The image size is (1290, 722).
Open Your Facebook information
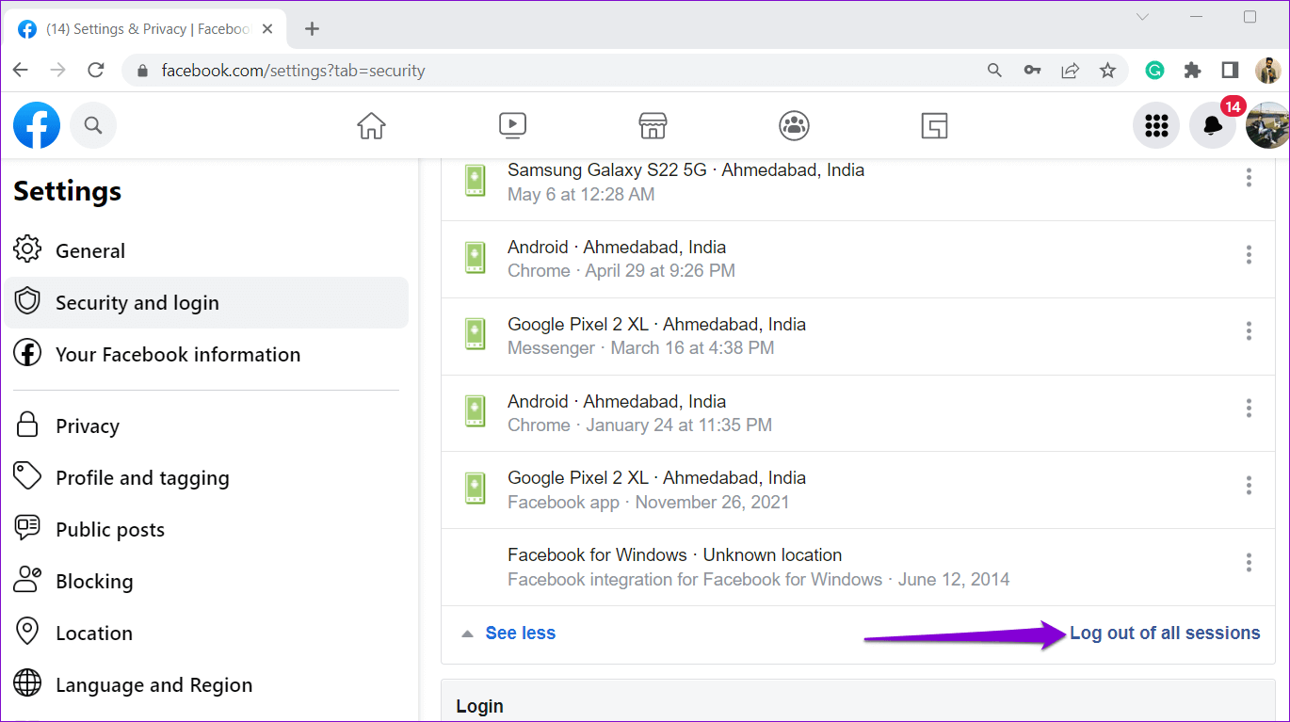pyautogui.click(x=206, y=354)
